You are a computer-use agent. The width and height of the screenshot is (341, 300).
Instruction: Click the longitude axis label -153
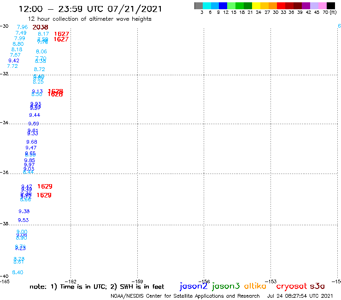pos(271,282)
